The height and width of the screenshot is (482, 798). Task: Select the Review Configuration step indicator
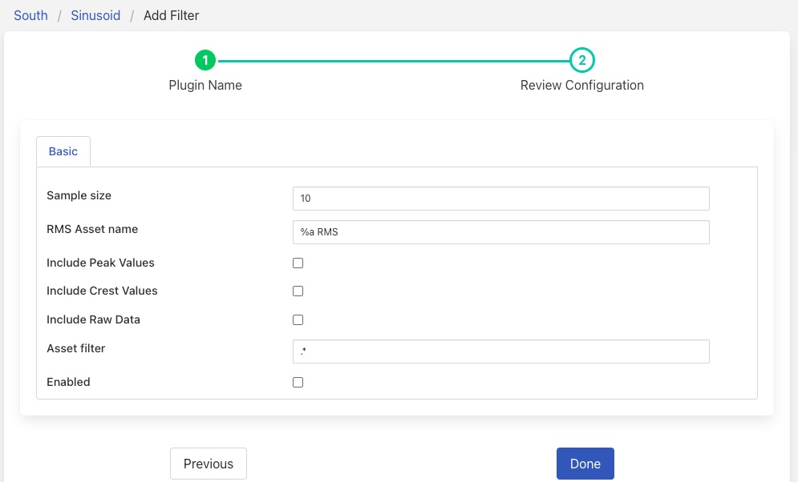click(x=582, y=59)
